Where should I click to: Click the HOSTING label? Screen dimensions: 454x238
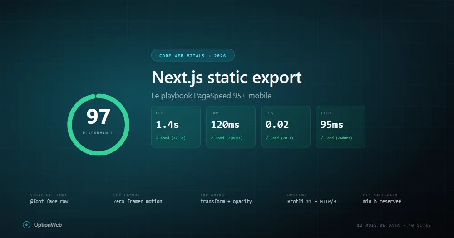(296, 195)
